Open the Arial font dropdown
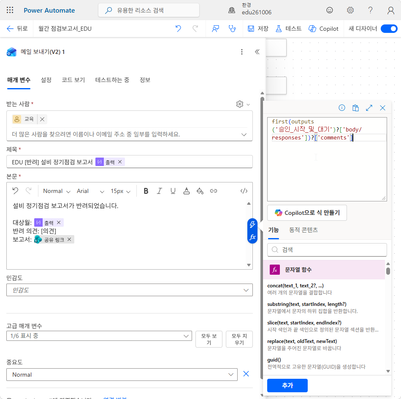 click(90, 191)
